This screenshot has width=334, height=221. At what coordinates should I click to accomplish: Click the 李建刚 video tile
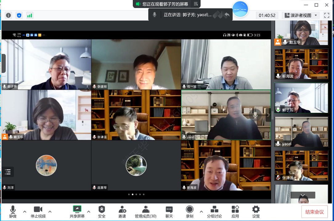tap(136, 64)
